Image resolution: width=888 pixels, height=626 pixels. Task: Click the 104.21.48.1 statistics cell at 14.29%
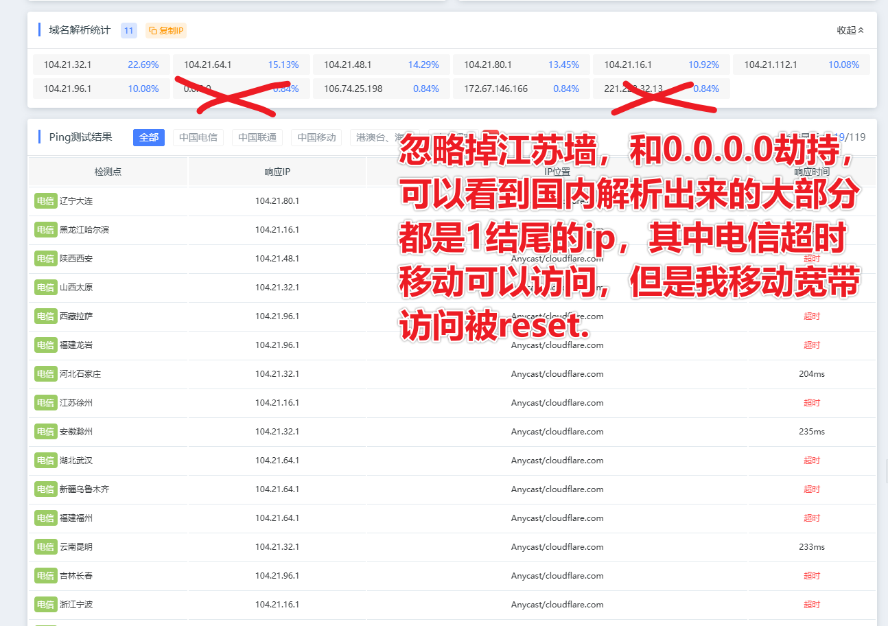click(x=382, y=65)
